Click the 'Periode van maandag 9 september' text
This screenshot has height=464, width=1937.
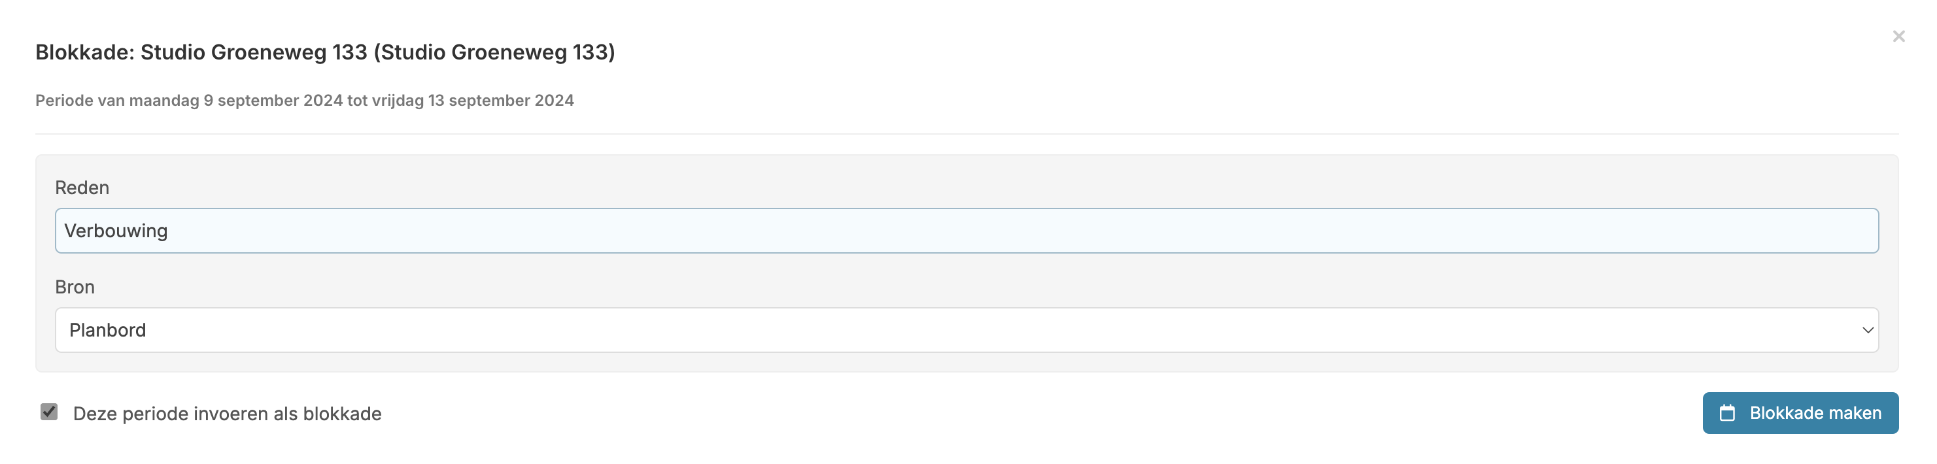[x=189, y=101]
